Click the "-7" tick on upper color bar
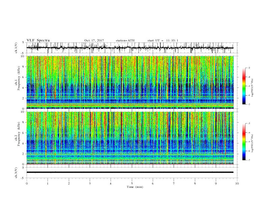The height and width of the screenshot is (206, 267). (248, 104)
